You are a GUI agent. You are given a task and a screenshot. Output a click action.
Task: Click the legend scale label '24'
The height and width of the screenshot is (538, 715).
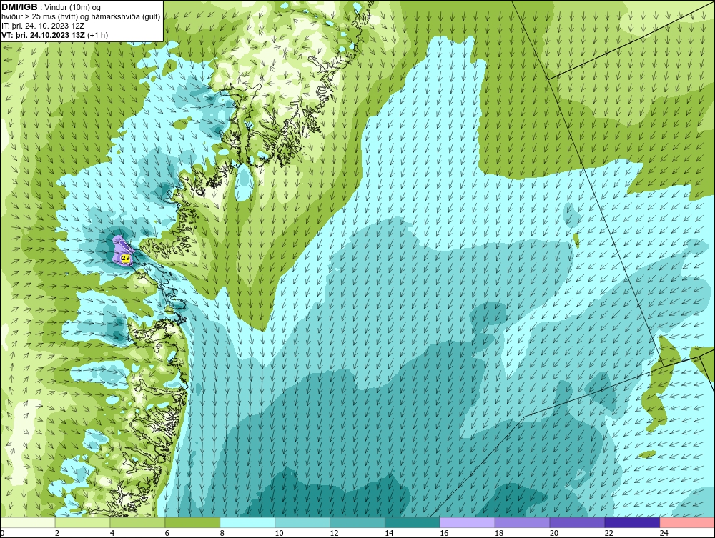pyautogui.click(x=664, y=533)
